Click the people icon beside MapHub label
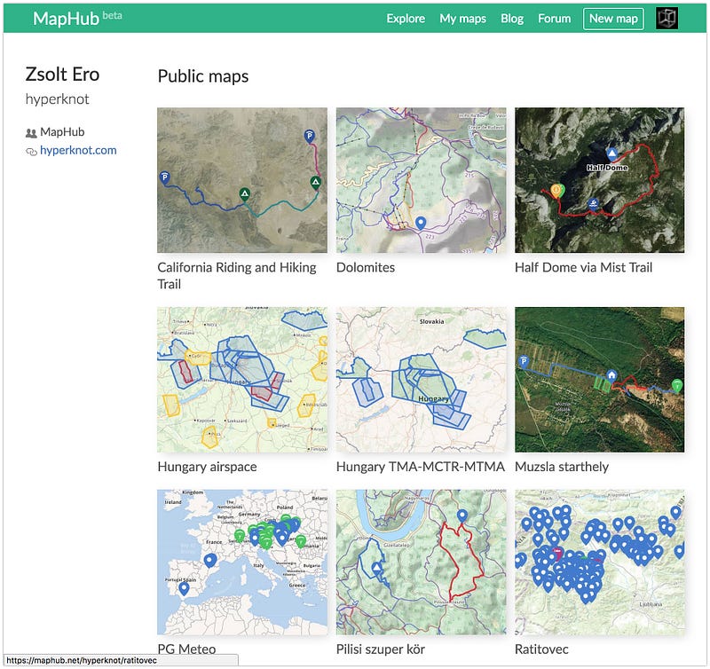The height and width of the screenshot is (669, 710). click(33, 131)
